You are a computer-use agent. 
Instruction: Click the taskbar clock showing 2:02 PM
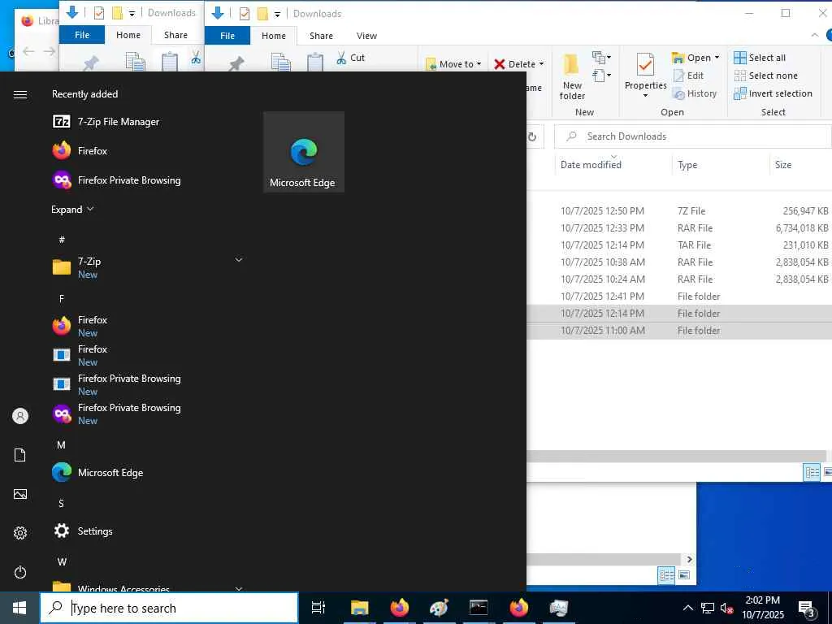pyautogui.click(x=762, y=608)
